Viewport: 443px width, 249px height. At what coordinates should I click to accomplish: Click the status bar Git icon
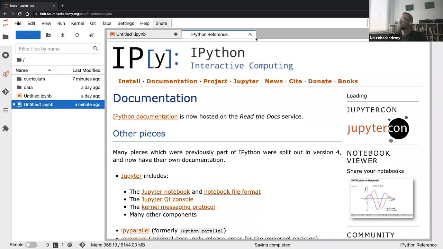click(x=82, y=245)
